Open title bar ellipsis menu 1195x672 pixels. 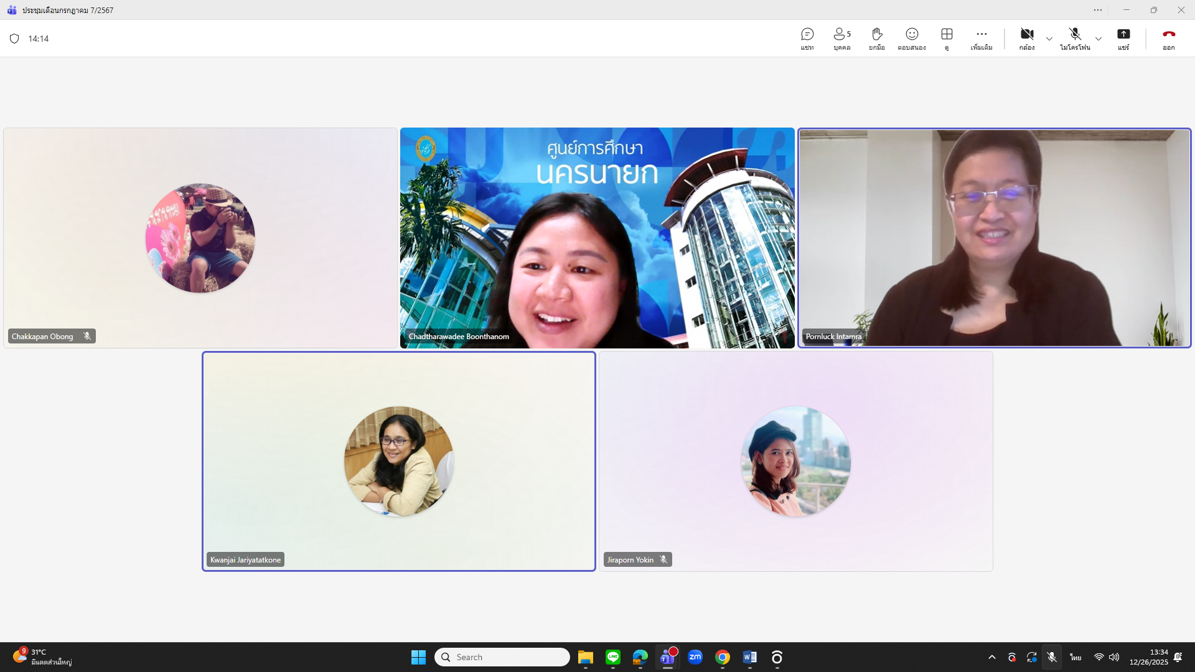click(1097, 10)
